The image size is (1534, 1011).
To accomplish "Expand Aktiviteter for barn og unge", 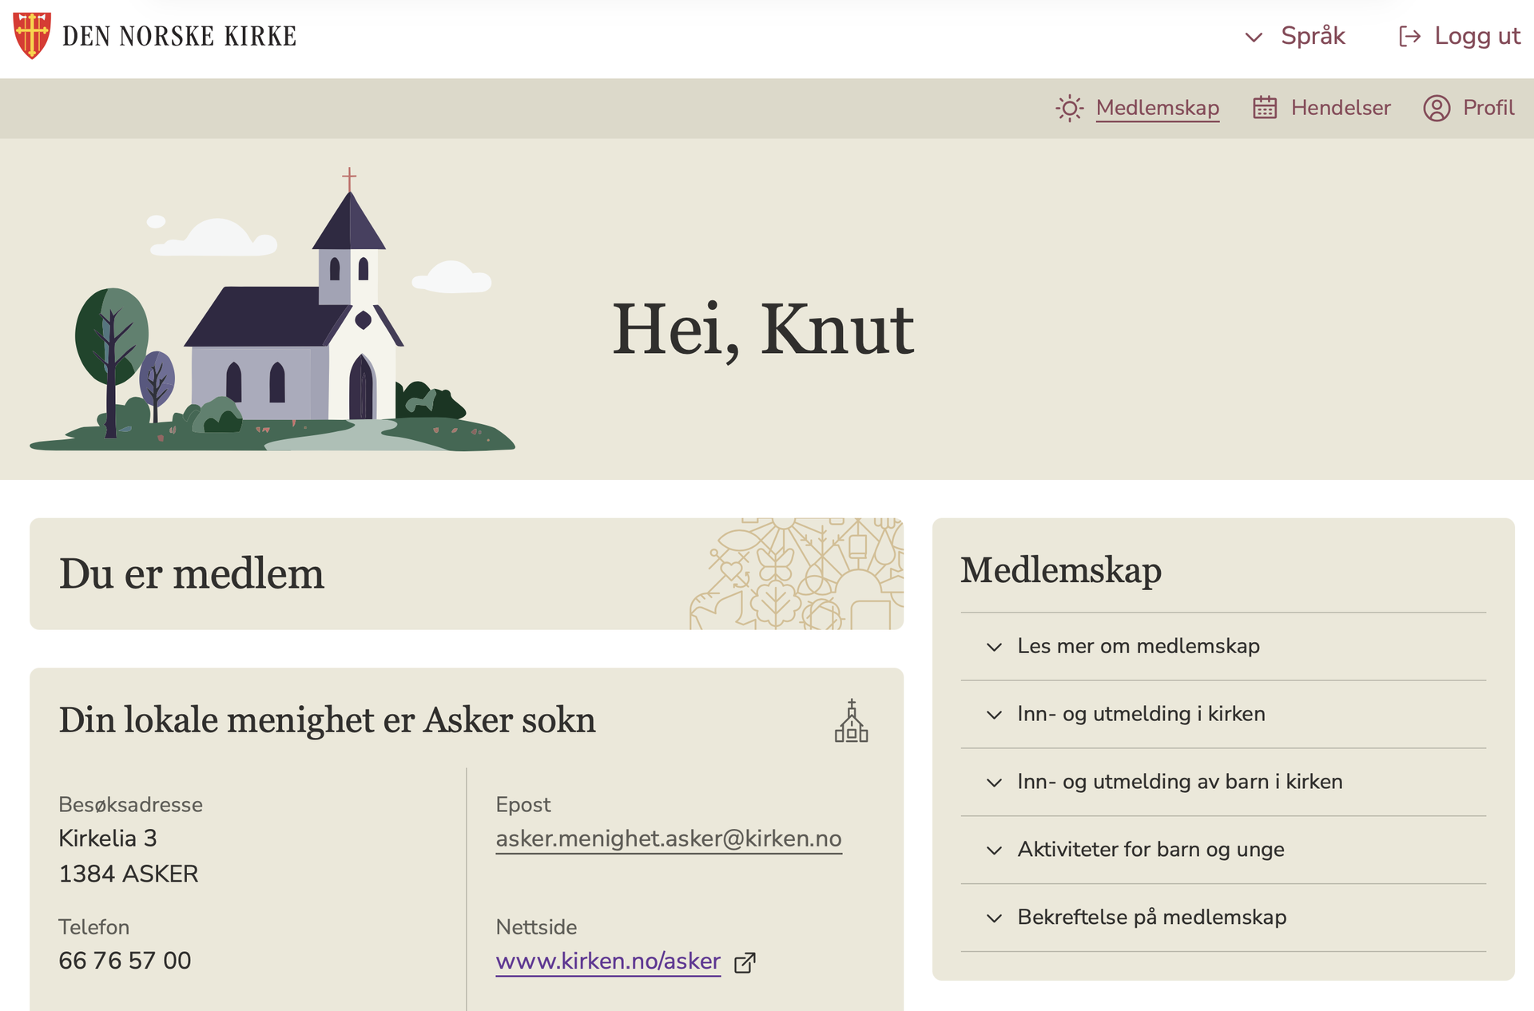I will point(1150,850).
